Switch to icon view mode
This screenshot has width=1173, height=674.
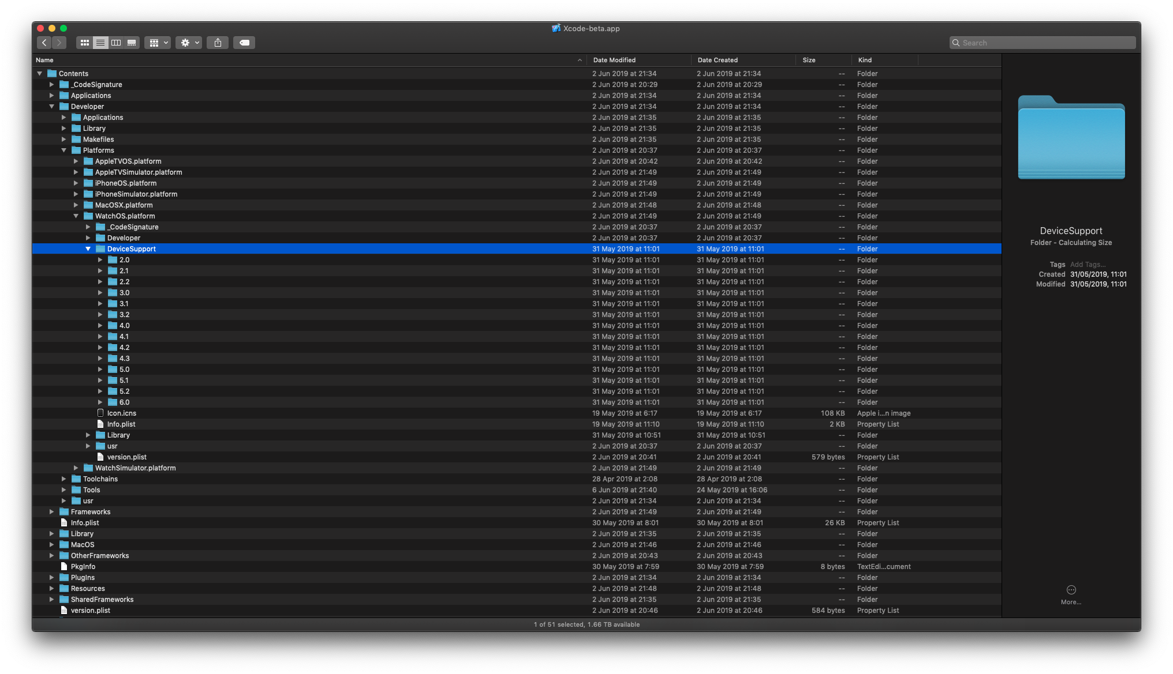tap(84, 43)
